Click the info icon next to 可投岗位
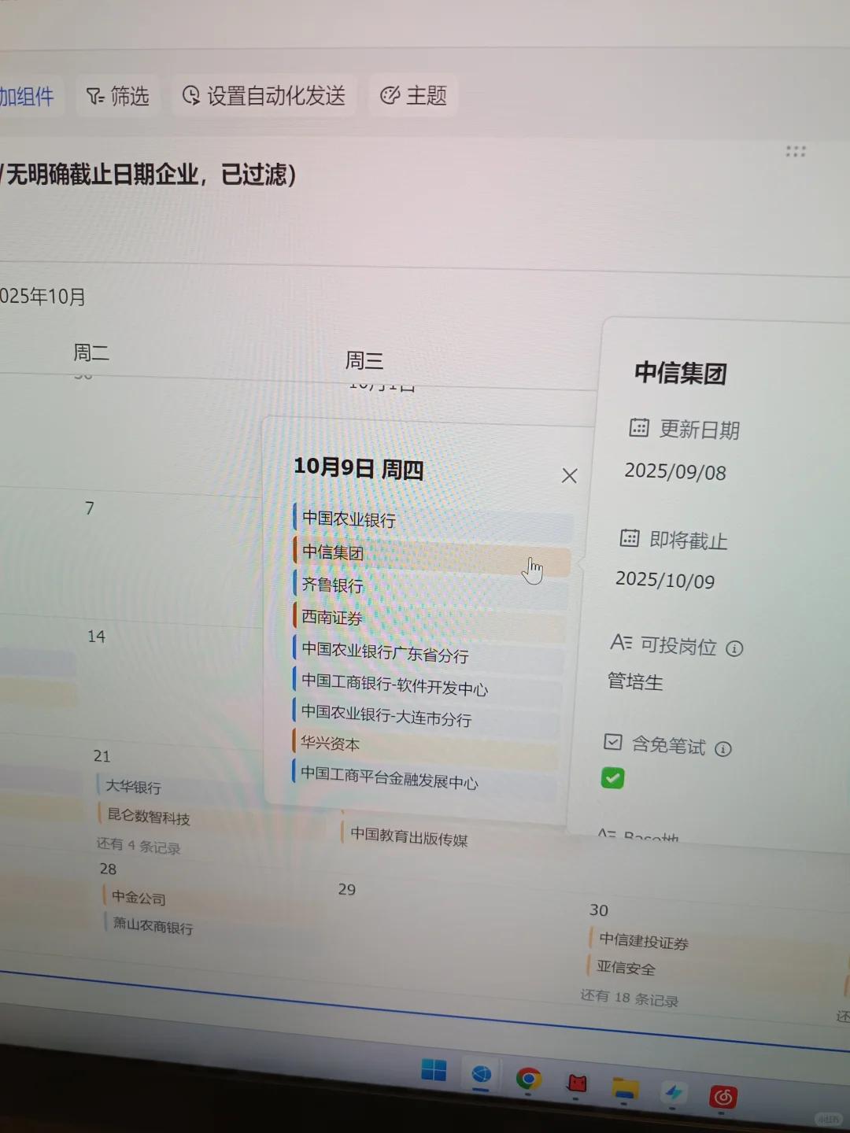The width and height of the screenshot is (850, 1133). [734, 648]
